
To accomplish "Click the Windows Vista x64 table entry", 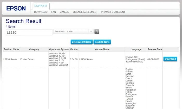I will (58, 65).
